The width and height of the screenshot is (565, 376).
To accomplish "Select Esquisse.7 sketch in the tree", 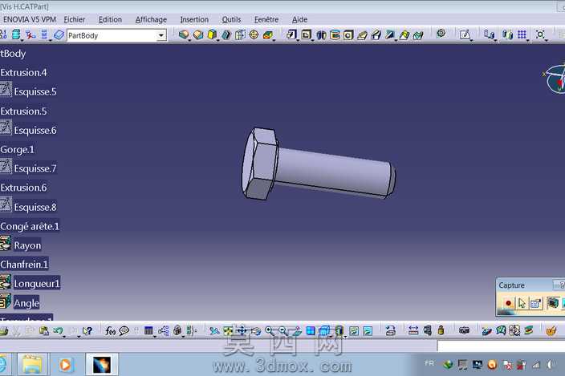I will (35, 168).
